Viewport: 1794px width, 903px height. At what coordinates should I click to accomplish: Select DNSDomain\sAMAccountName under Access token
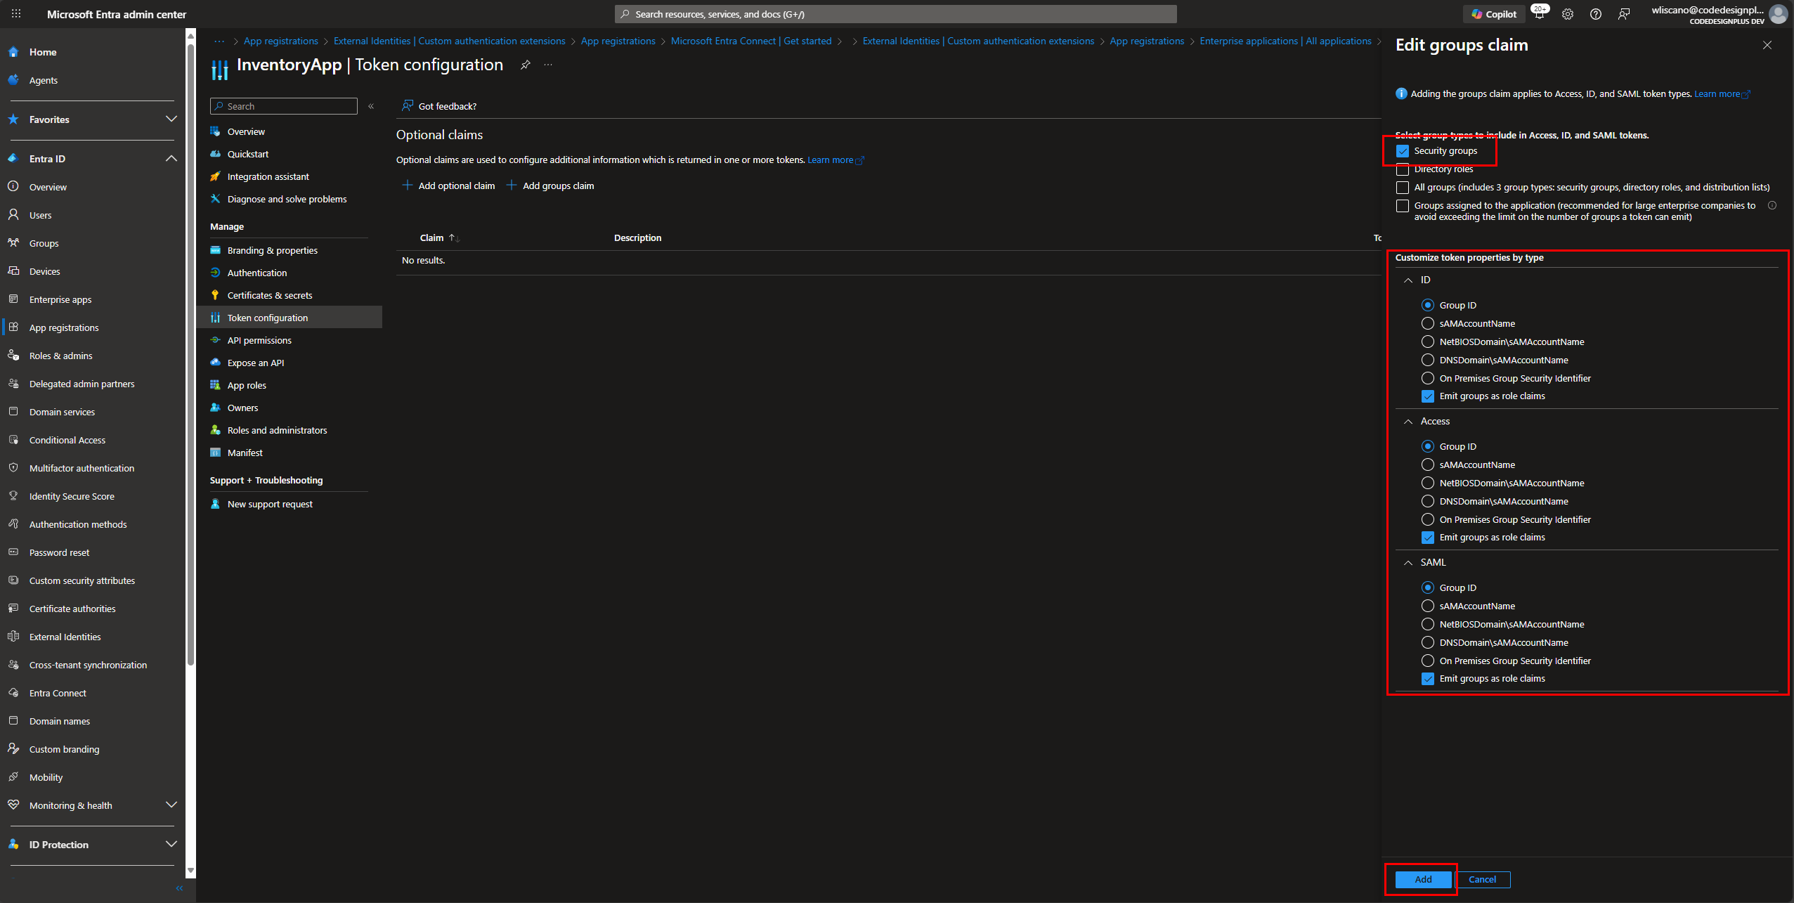click(1428, 501)
